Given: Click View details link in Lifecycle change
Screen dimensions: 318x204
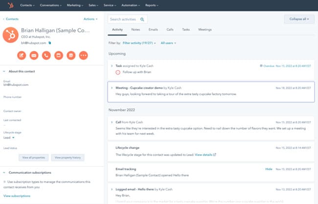Looking at the screenshot, I should tap(204, 155).
